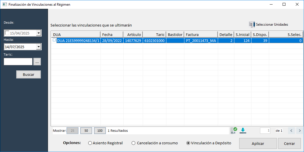Viewport: 304px width, 152px height.
Task: Enable the Desde date checkbox
Action: click(7, 33)
